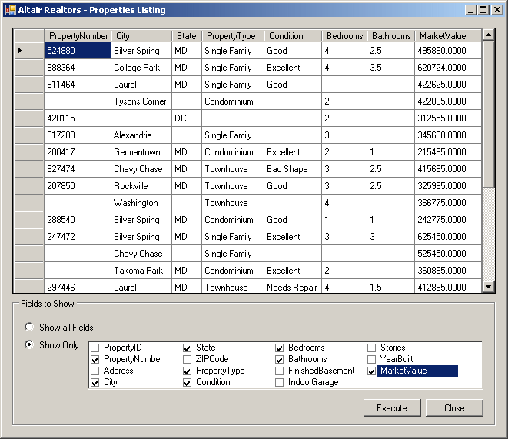Sort by the PropertyType column header
Viewport: 508px width, 439px height.
[x=233, y=35]
